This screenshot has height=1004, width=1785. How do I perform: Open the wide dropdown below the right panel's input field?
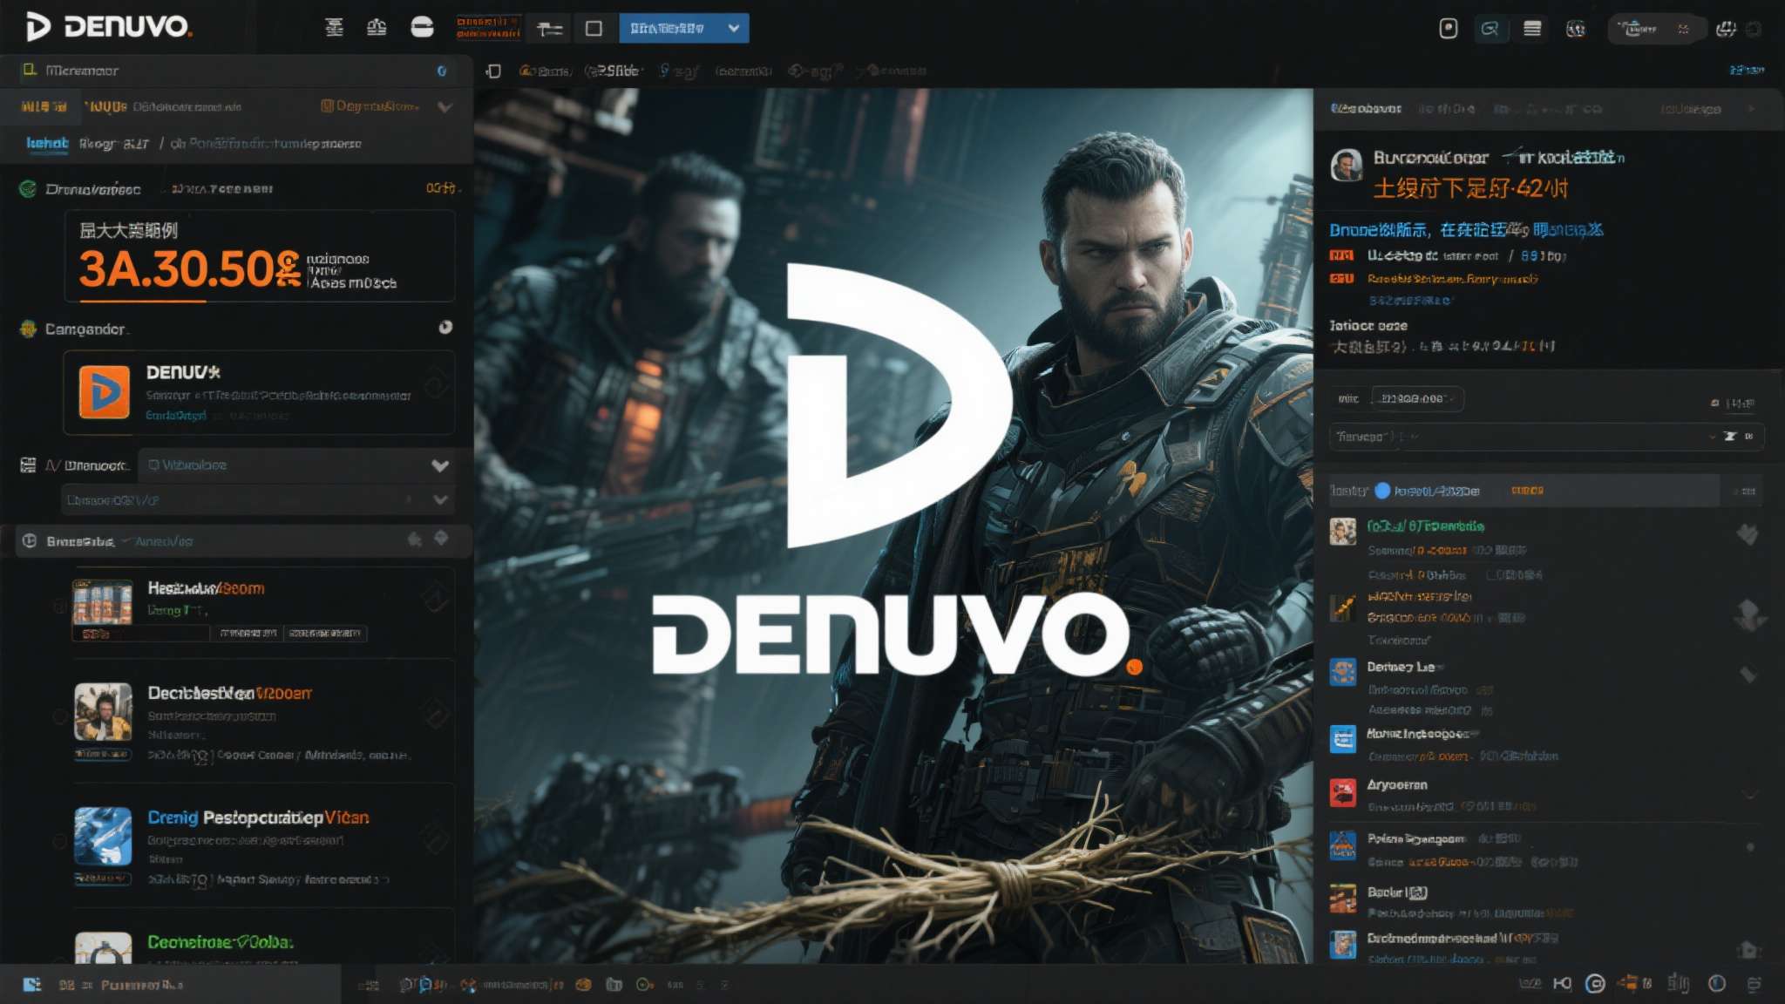coord(1546,437)
